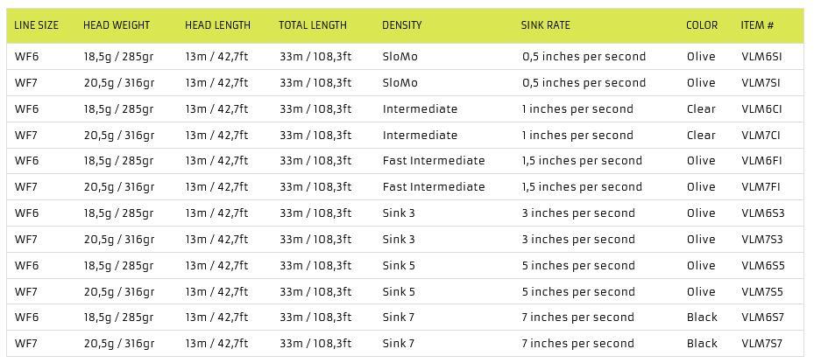Click the 7 inches per second cell for VLM7S7
The image size is (814, 363).
click(x=578, y=343)
